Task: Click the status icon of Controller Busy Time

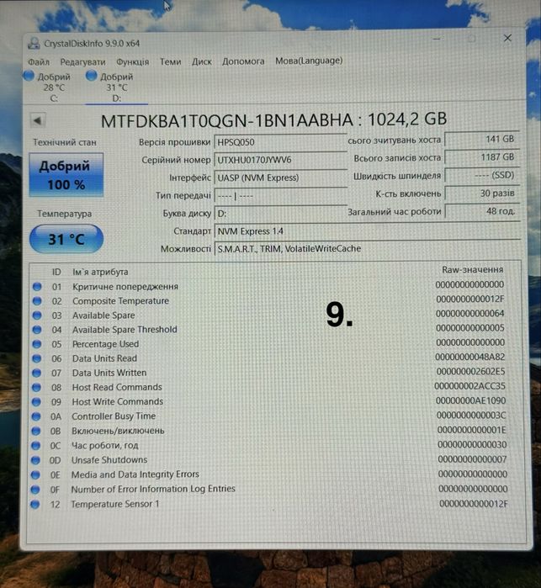Action: 36,416
